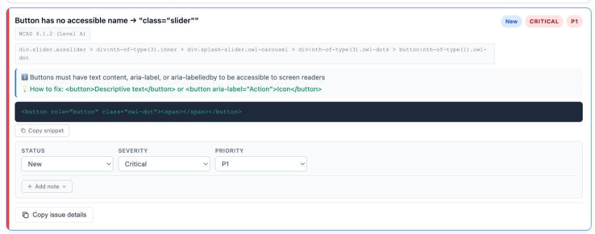
Task: Click the WCAG 4.1.2 (Level A) tag
Action: (x=52, y=34)
